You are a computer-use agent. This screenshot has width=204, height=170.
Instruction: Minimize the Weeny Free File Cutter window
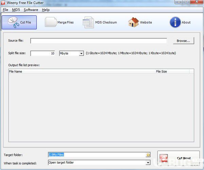pos(179,2)
